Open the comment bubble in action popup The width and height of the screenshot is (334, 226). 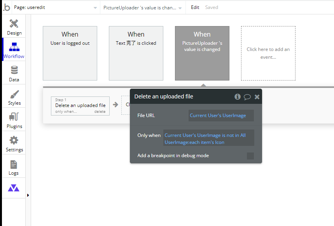click(247, 97)
